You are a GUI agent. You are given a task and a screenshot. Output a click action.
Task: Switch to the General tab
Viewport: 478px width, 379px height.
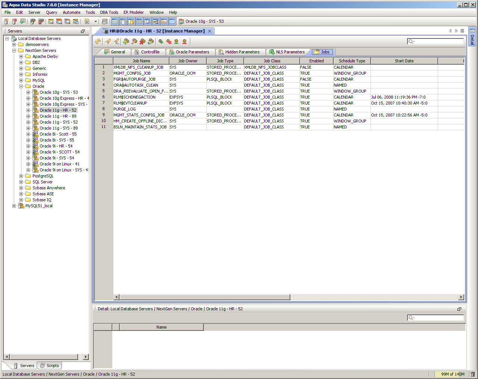tap(115, 52)
